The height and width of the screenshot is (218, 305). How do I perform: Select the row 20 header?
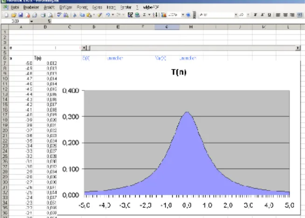pos(5,130)
